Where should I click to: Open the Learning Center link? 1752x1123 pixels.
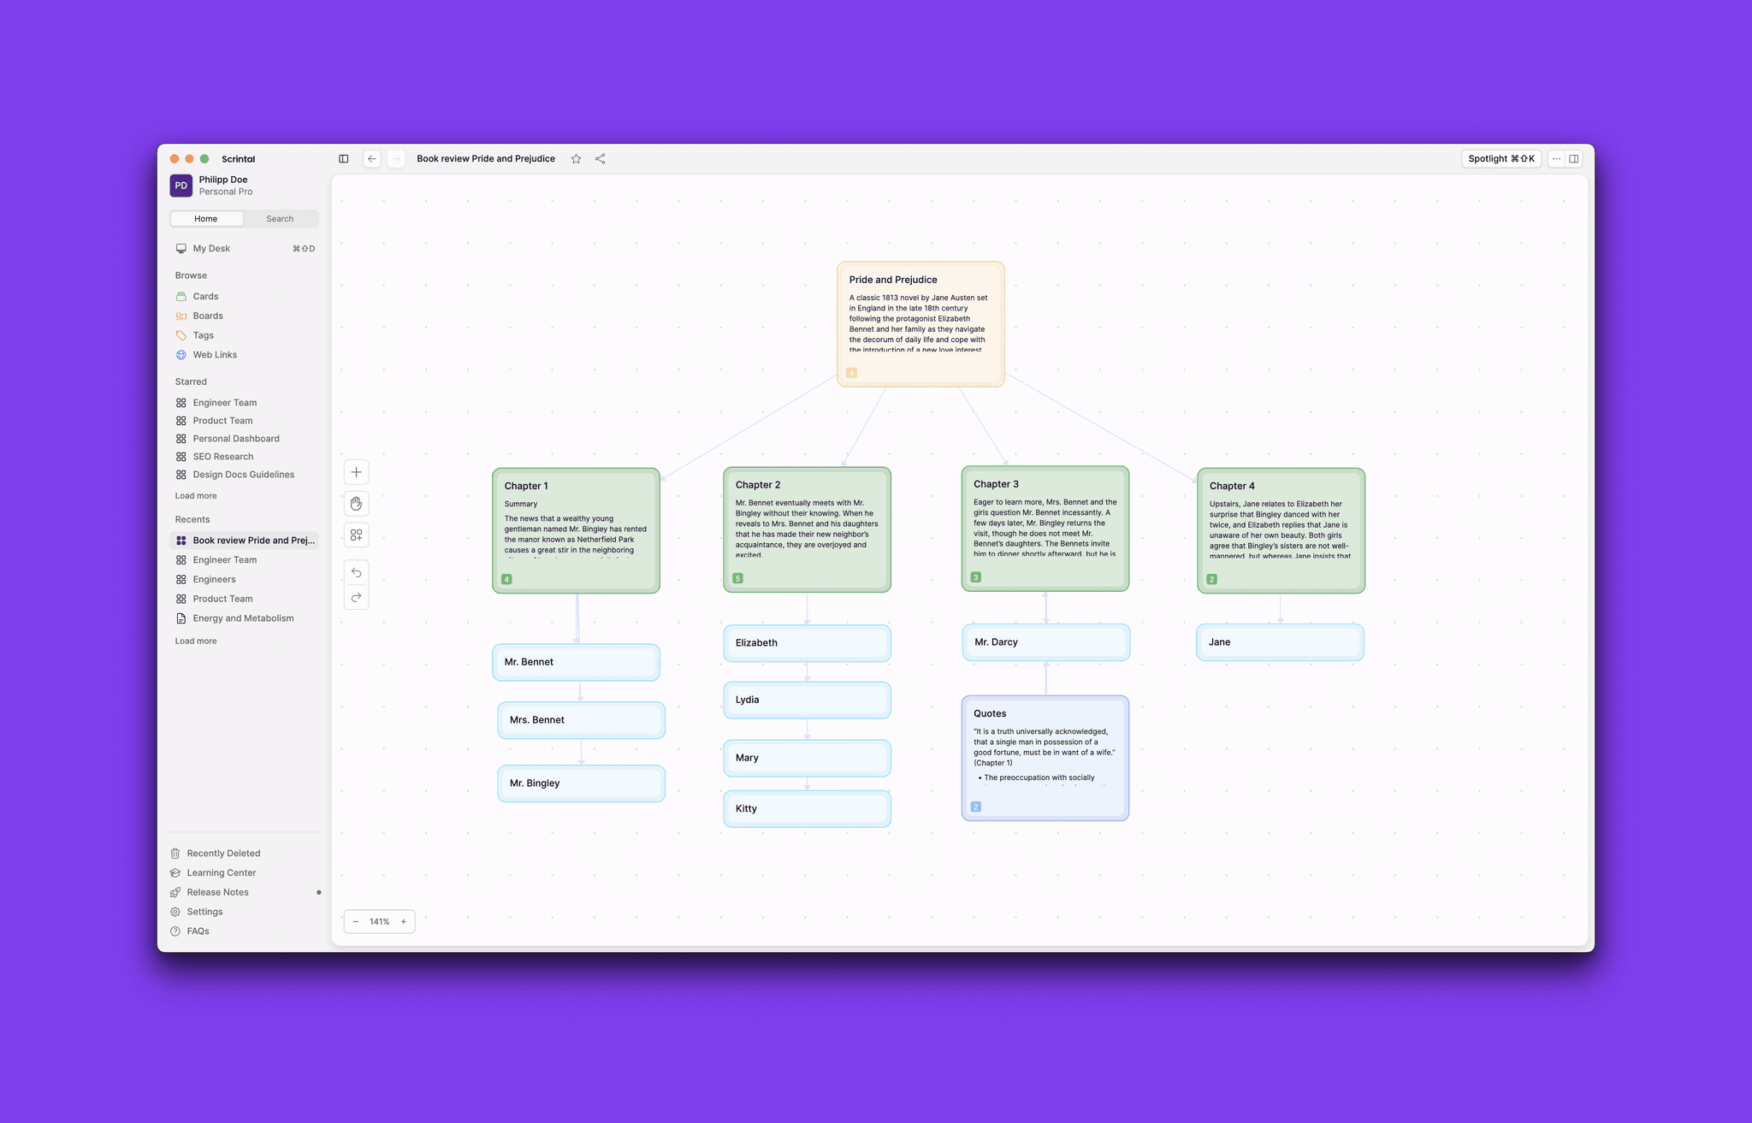pyautogui.click(x=222, y=873)
